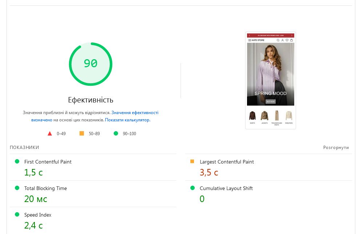Click the heart wishlist icon in store preview

click(x=287, y=40)
